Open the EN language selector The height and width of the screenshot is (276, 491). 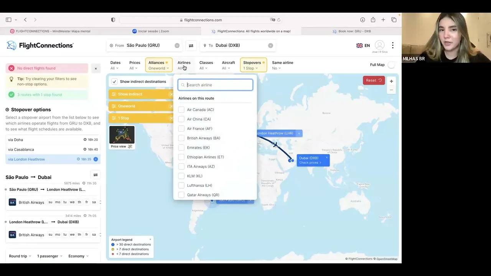[363, 45]
